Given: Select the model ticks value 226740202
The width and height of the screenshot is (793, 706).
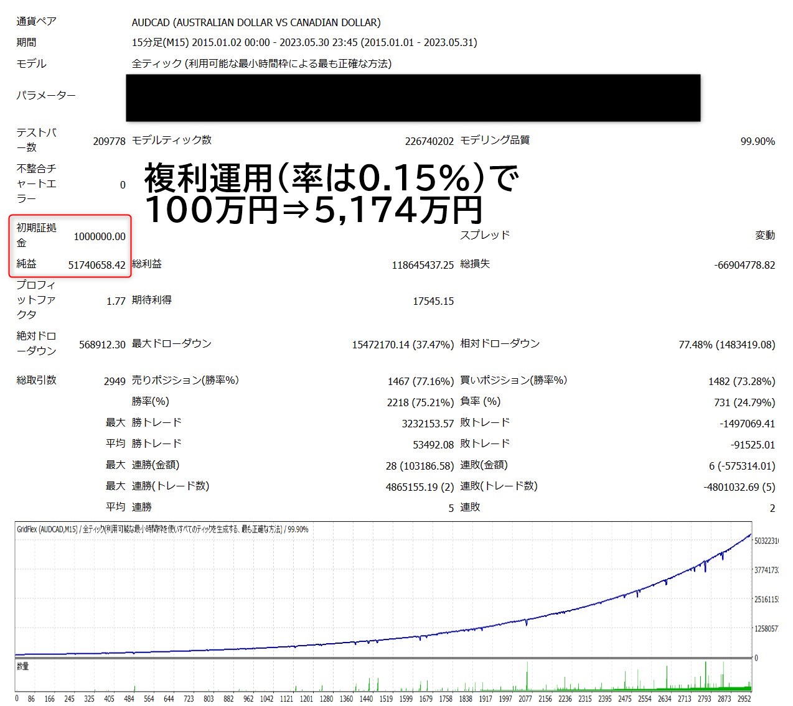Looking at the screenshot, I should (x=429, y=141).
